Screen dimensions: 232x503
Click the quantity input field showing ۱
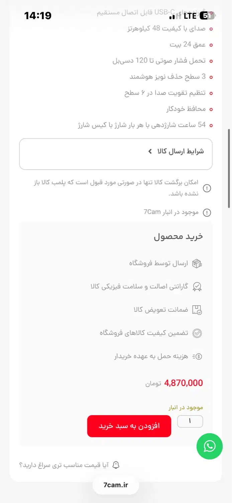pyautogui.click(x=190, y=421)
